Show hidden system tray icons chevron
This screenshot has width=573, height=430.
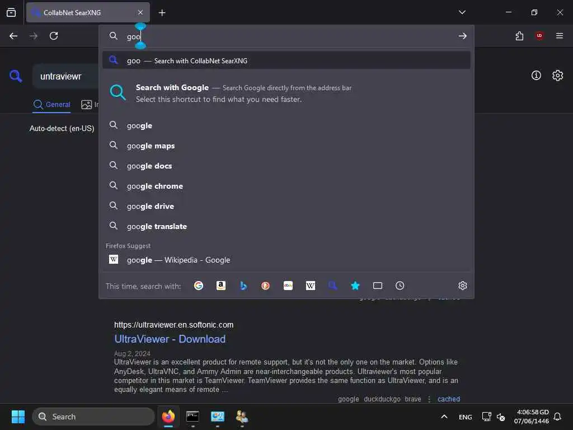tap(444, 417)
